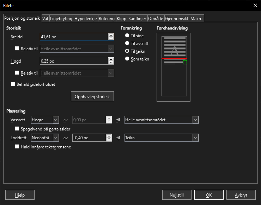261x205 pixels.
Task: Open the Loddrett Nedanfrå dropdown
Action: (45, 138)
